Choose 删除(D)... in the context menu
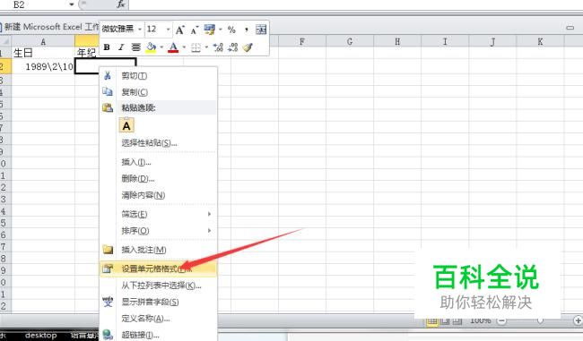The width and height of the screenshot is (583, 341). pyautogui.click(x=159, y=179)
